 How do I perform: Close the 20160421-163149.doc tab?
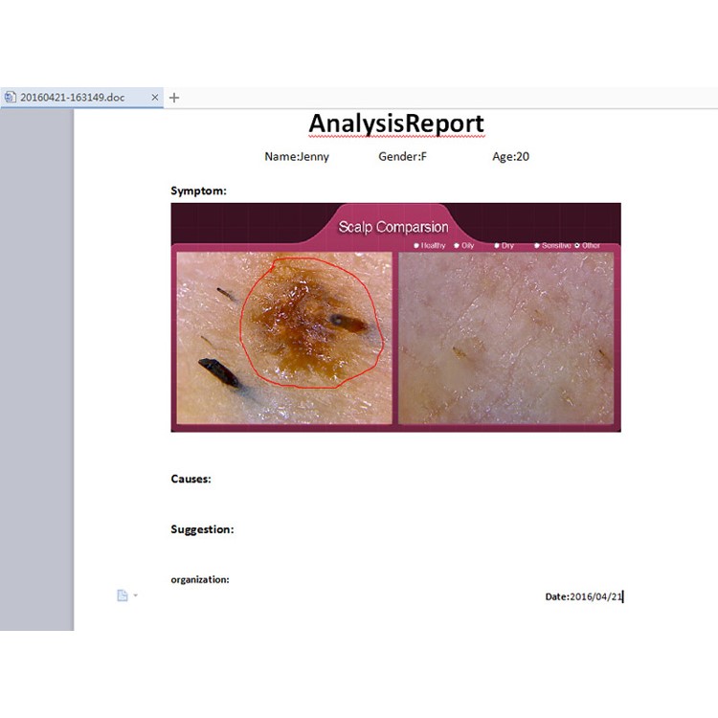pyautogui.click(x=155, y=98)
